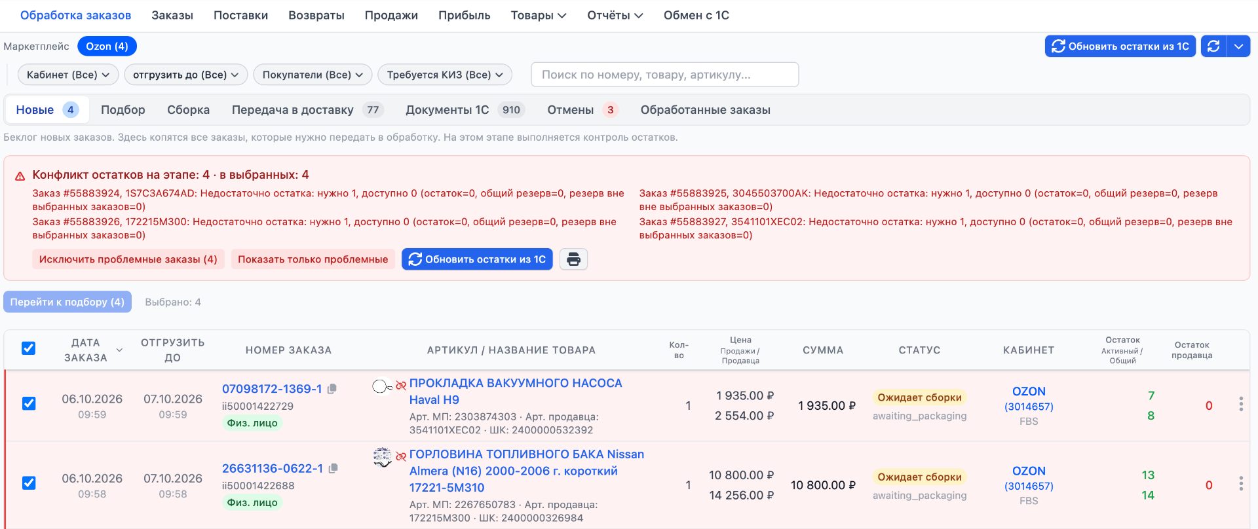Select the Ozon (4) marketplace pill

[107, 46]
